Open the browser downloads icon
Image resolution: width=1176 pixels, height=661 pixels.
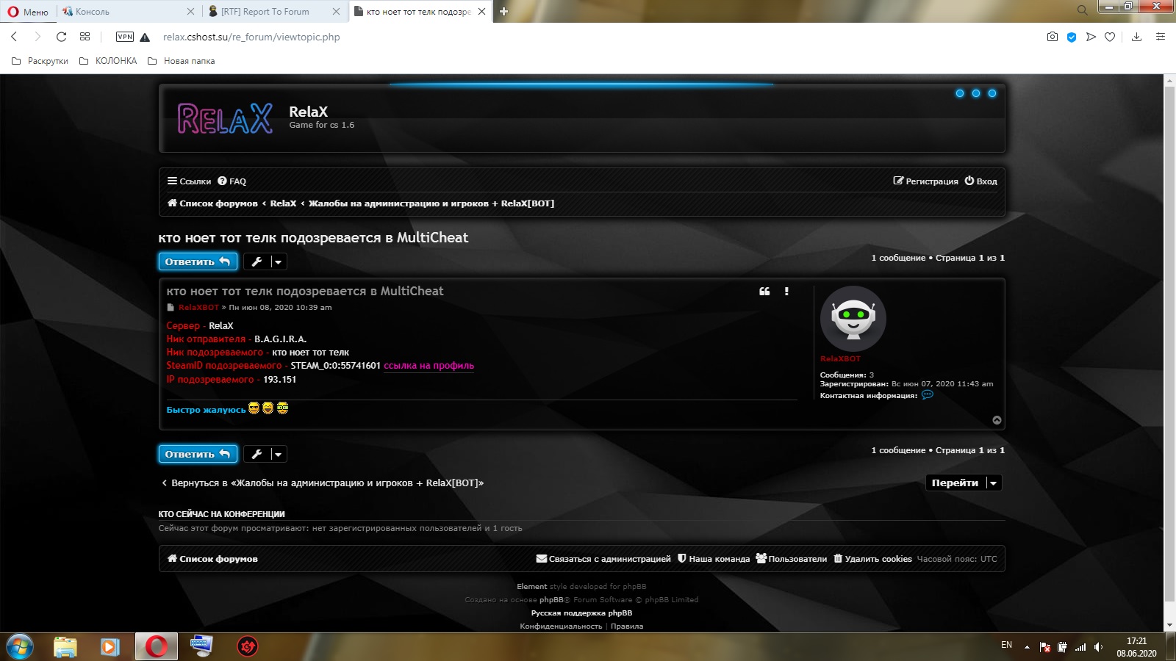pyautogui.click(x=1136, y=37)
